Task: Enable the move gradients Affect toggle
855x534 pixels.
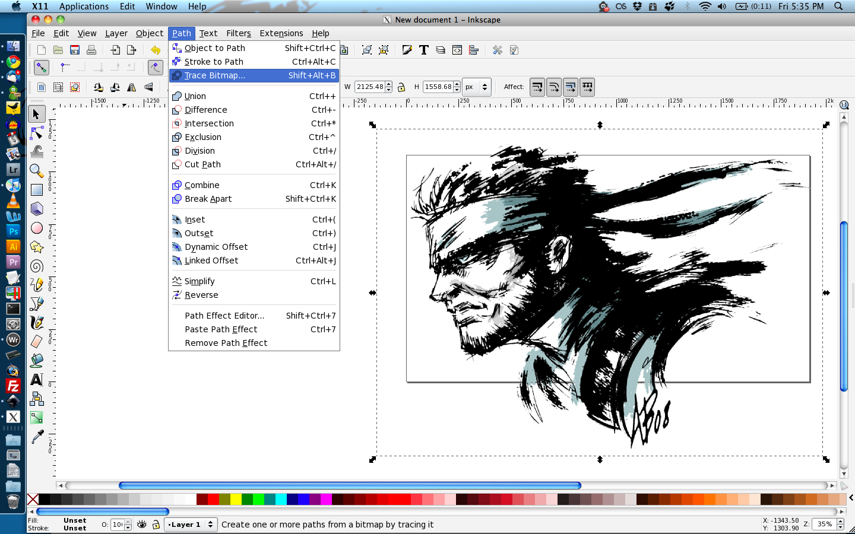Action: point(571,87)
